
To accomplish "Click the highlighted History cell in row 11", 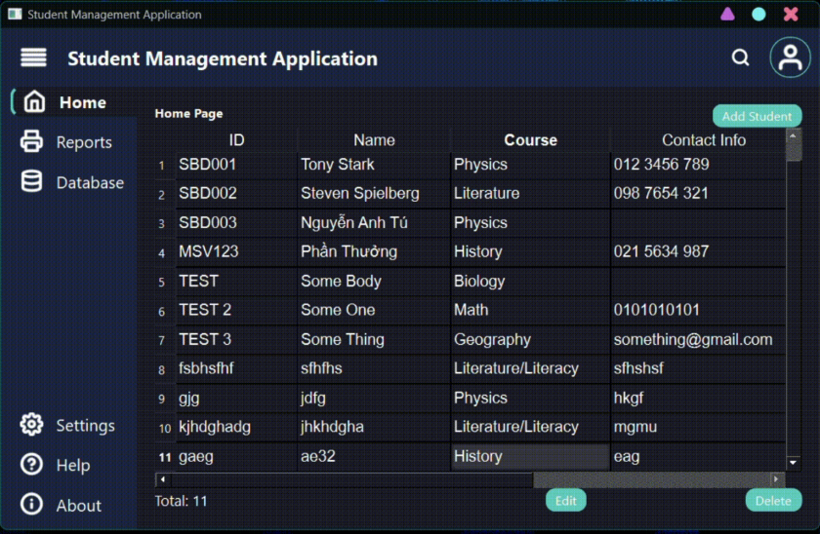I will point(530,457).
